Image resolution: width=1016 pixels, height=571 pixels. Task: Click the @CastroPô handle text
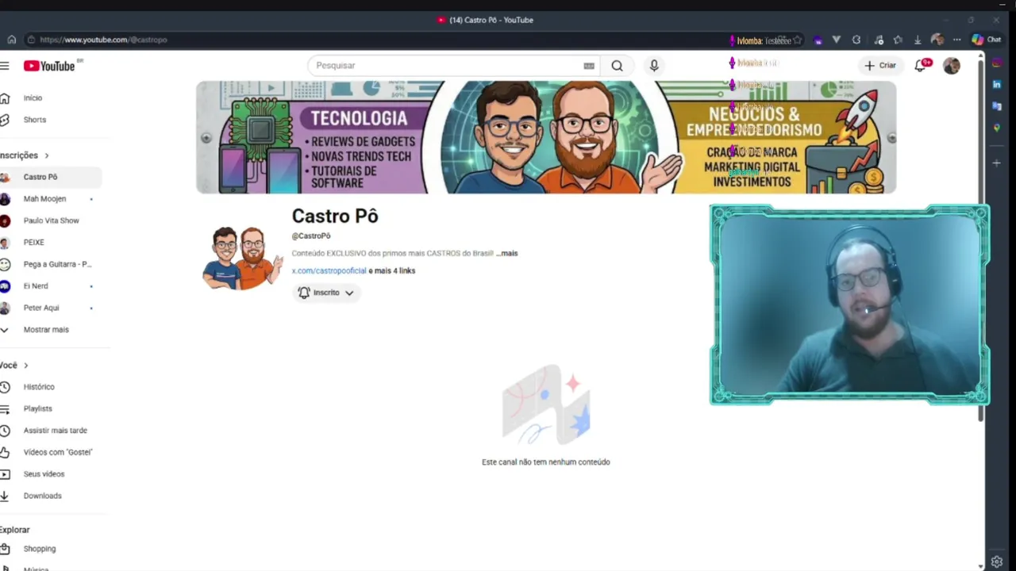311,236
